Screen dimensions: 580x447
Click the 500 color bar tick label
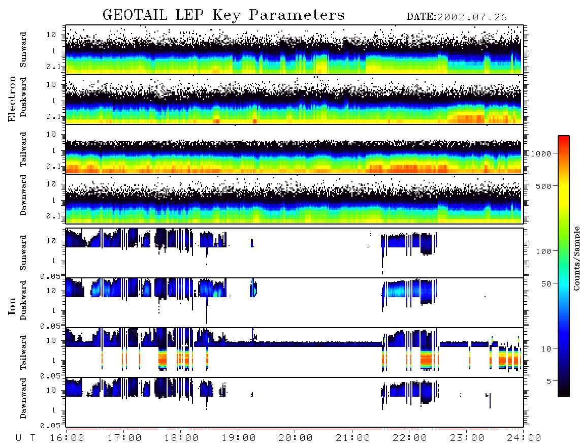[544, 186]
